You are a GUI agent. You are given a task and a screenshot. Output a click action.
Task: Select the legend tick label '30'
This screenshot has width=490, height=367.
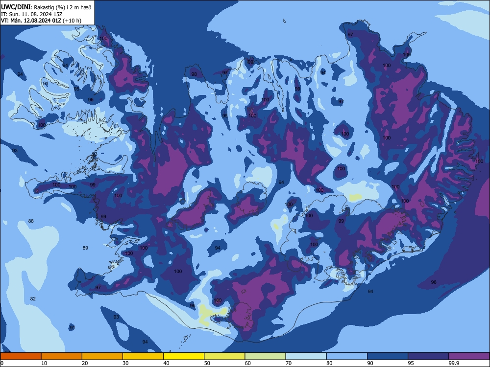pos(125,363)
